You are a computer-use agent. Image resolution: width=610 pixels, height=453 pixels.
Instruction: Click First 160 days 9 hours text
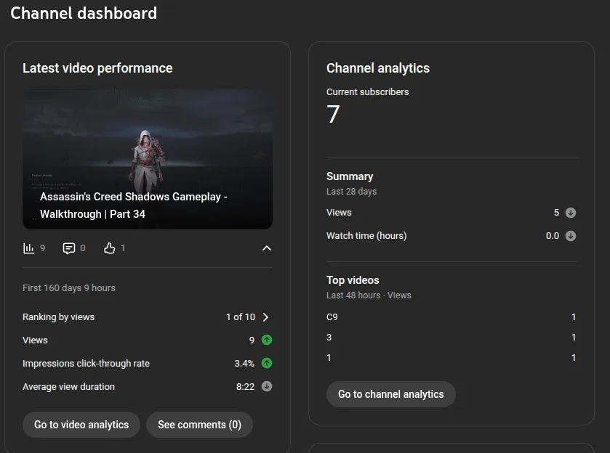coord(69,288)
